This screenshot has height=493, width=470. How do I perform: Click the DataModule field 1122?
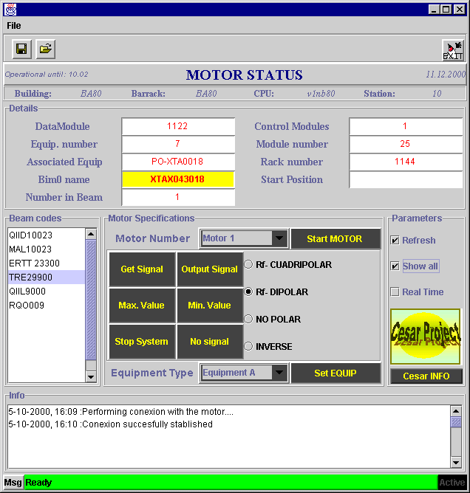(x=178, y=126)
